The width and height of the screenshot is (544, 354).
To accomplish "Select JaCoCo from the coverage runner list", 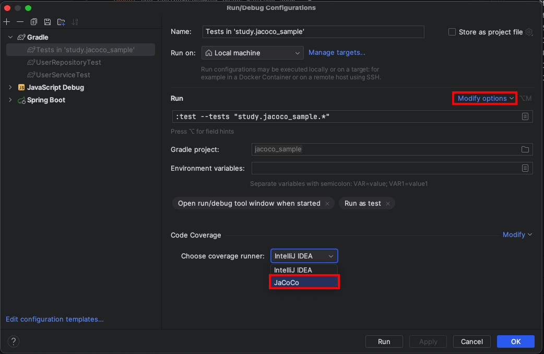I will pyautogui.click(x=304, y=282).
